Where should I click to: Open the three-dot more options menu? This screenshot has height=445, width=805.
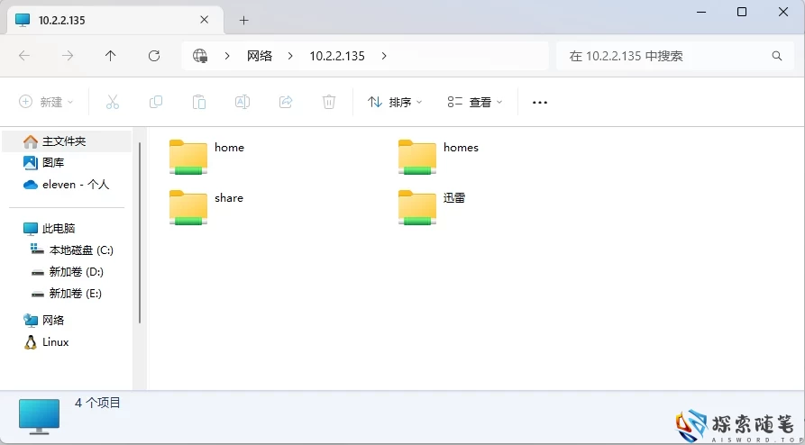click(x=540, y=103)
